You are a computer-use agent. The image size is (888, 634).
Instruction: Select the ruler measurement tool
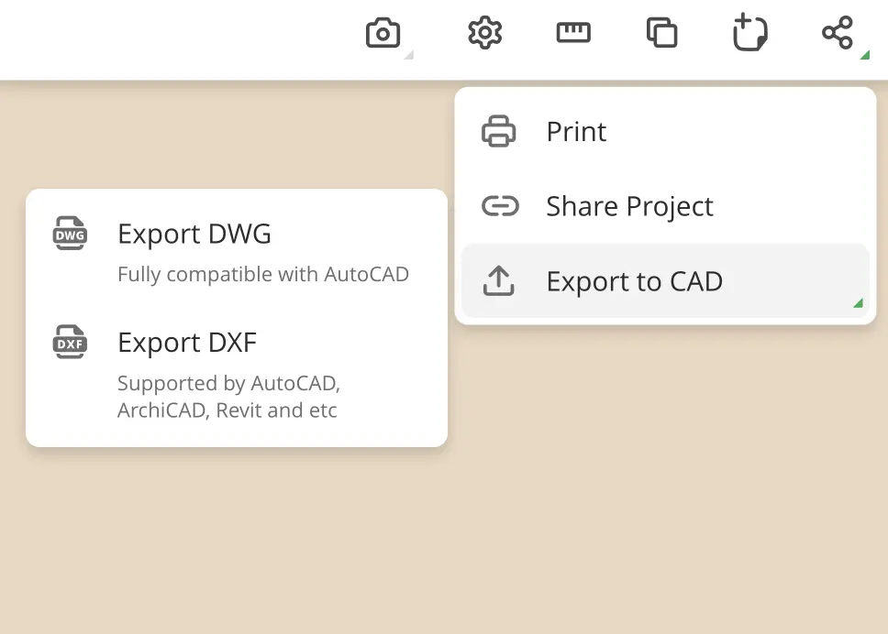point(573,34)
